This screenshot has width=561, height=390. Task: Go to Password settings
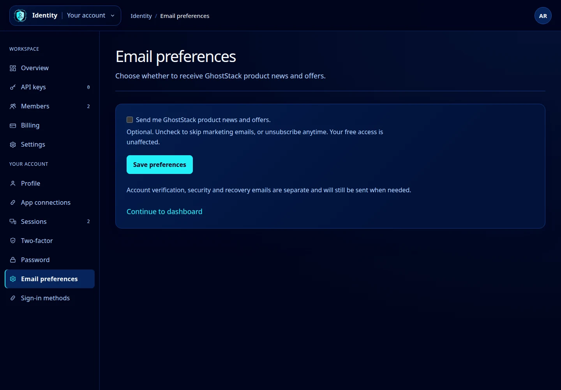[x=50, y=260]
